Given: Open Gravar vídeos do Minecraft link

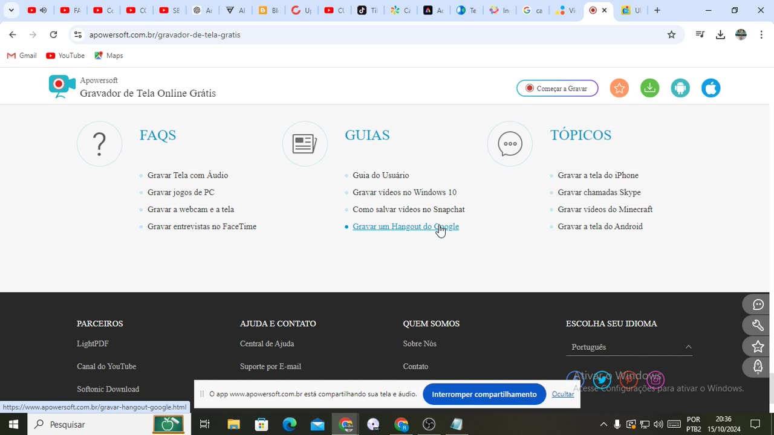Looking at the screenshot, I should [605, 210].
